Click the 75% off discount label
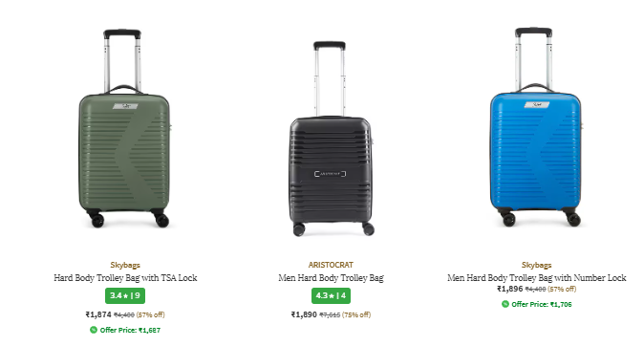 [x=356, y=314]
